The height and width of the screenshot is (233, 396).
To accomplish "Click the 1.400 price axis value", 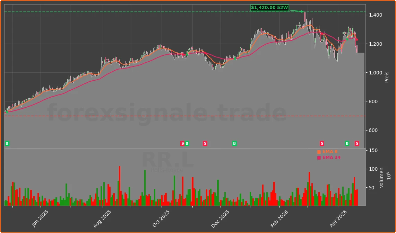I will (376, 15).
